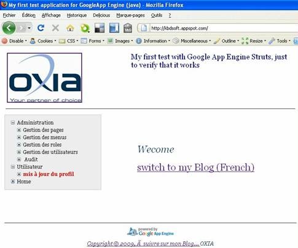The height and width of the screenshot is (248, 298).
Task: Click the blue sidebar panel toolbar icon
Action: (x=114, y=28)
